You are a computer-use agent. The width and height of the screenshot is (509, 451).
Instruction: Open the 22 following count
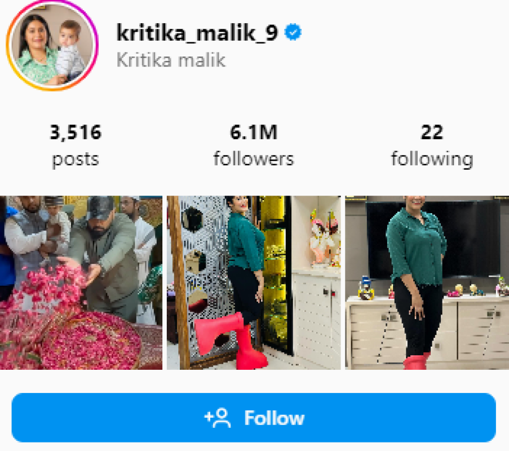[432, 132]
